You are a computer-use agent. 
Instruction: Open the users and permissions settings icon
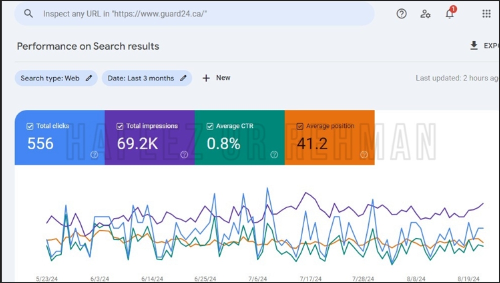pos(425,13)
